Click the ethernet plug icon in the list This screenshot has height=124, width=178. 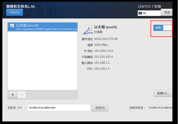pyautogui.click(x=12, y=27)
